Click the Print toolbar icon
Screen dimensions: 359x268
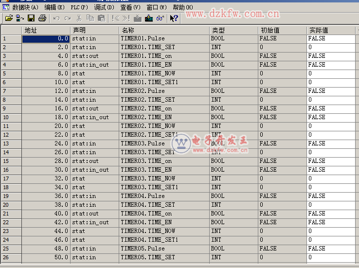(42, 18)
